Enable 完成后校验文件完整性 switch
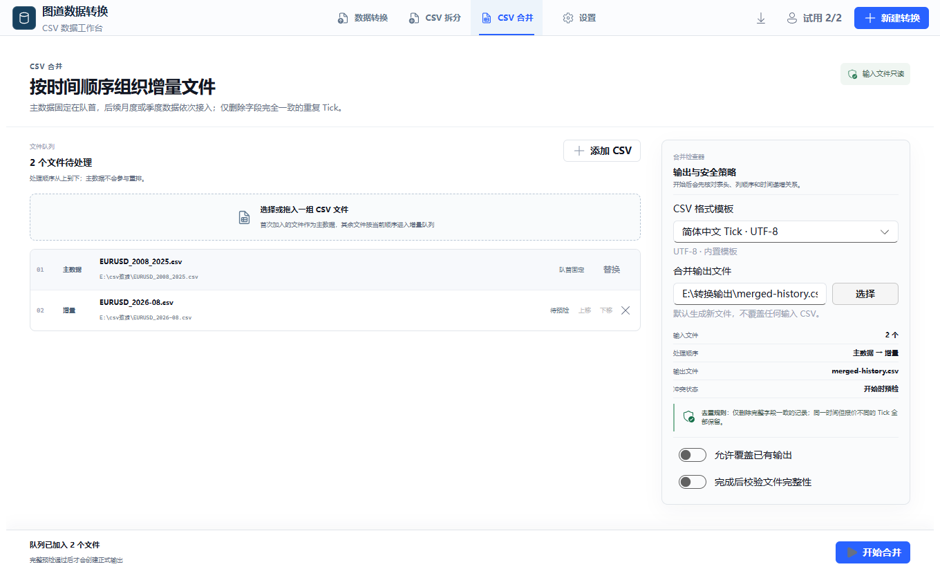Image resolution: width=940 pixels, height=578 pixels. [x=693, y=482]
